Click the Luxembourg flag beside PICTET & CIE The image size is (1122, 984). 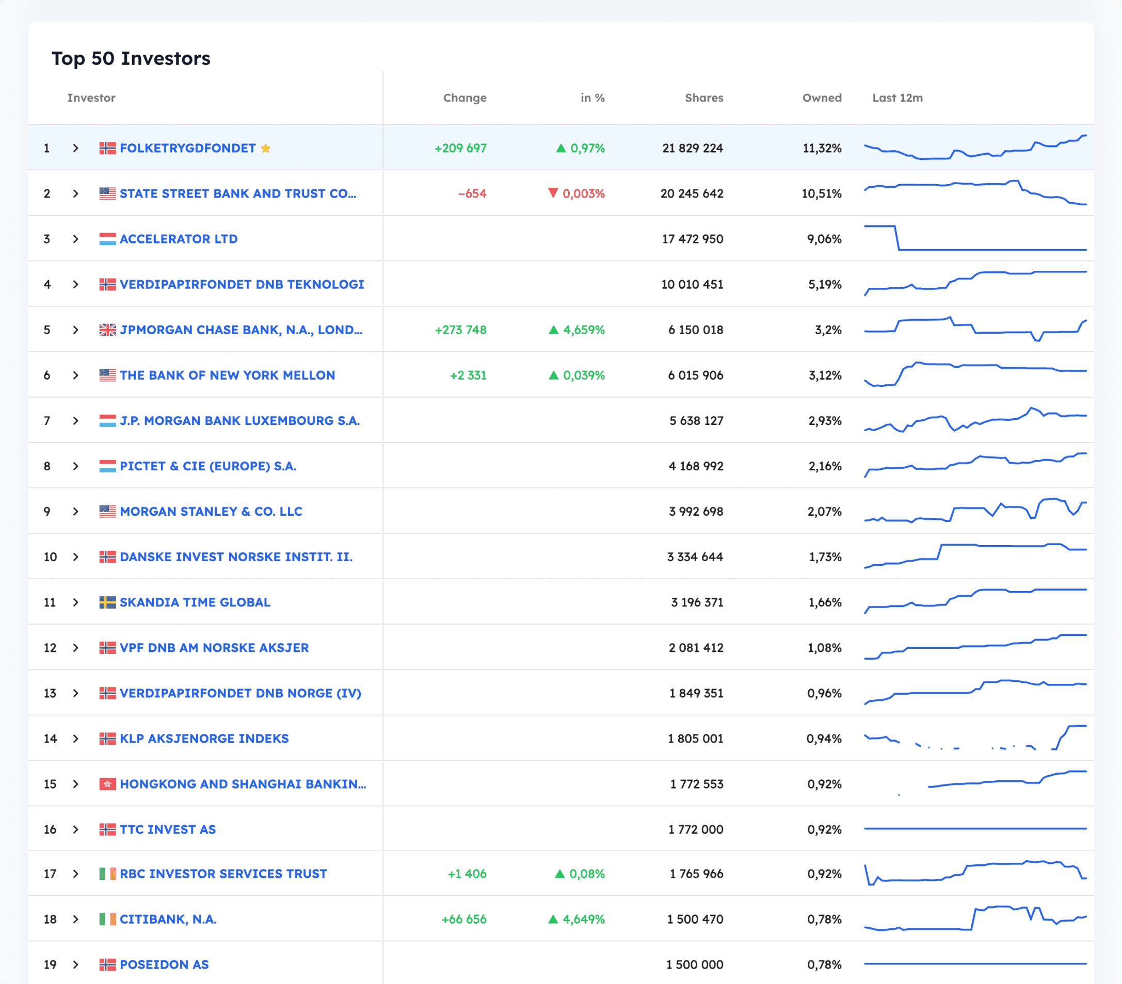[x=107, y=466]
